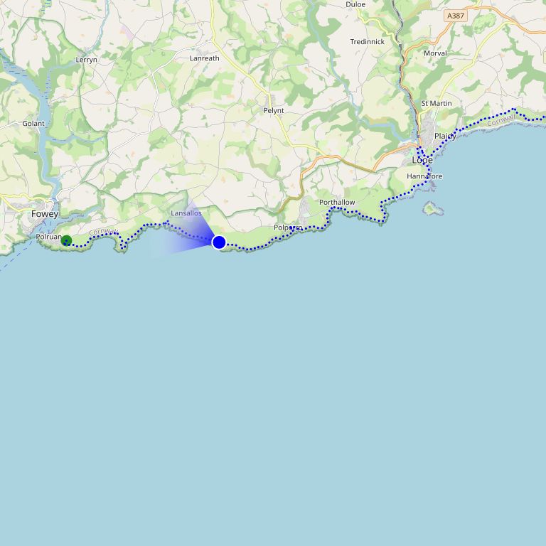Select the Fowey town label

[x=45, y=214]
